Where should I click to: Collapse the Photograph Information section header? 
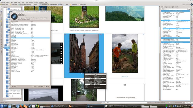pos(176,42)
